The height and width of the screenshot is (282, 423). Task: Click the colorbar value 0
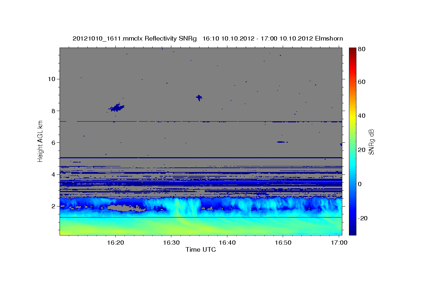click(x=360, y=184)
